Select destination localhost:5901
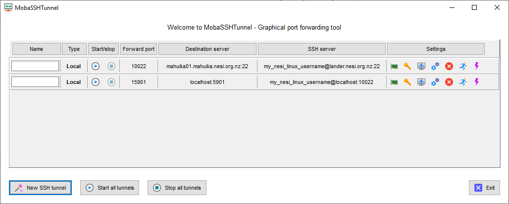Screen dimensions: 509x204 207,82
